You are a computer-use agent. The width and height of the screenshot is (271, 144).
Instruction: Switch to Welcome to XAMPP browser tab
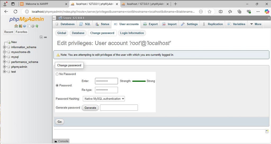tap(44, 4)
